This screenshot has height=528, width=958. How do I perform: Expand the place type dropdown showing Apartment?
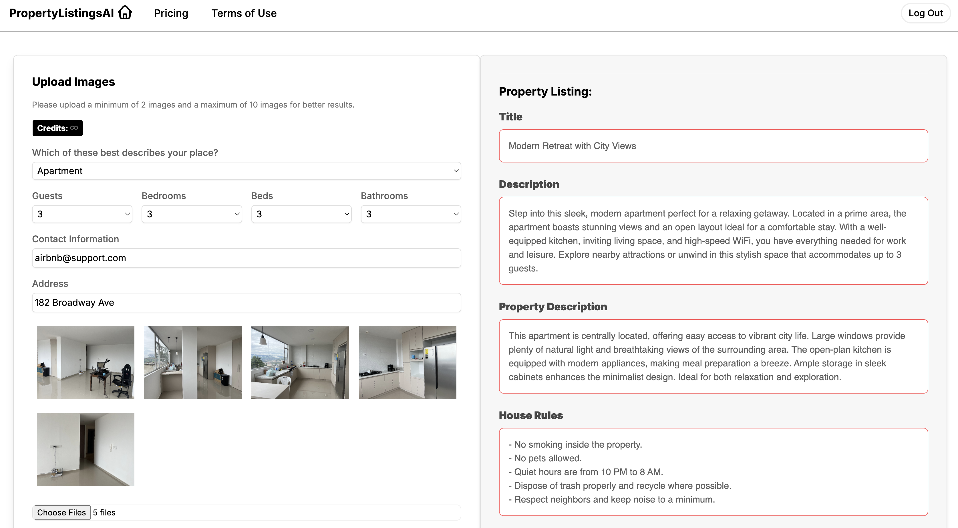tap(246, 171)
